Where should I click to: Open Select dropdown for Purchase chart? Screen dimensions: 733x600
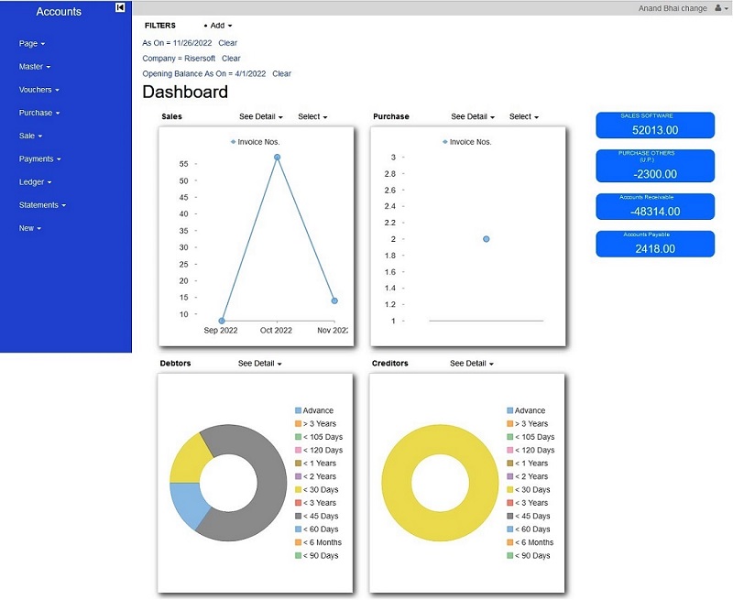tap(523, 116)
